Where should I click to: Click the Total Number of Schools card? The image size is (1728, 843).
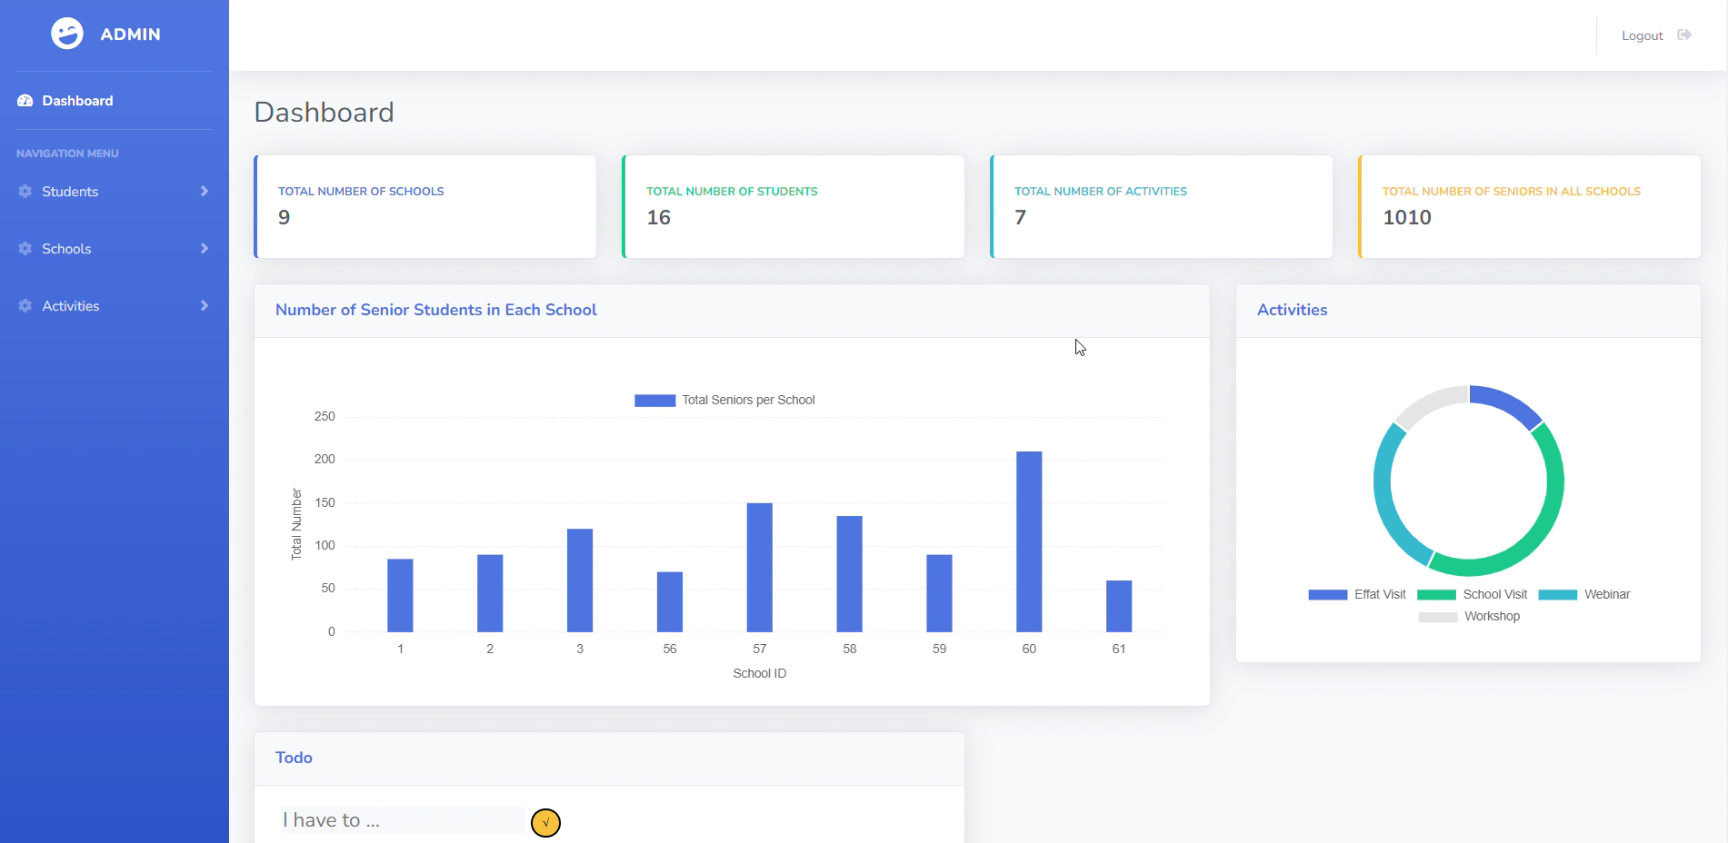[425, 206]
